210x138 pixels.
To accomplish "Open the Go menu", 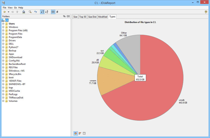I will point(15,8).
